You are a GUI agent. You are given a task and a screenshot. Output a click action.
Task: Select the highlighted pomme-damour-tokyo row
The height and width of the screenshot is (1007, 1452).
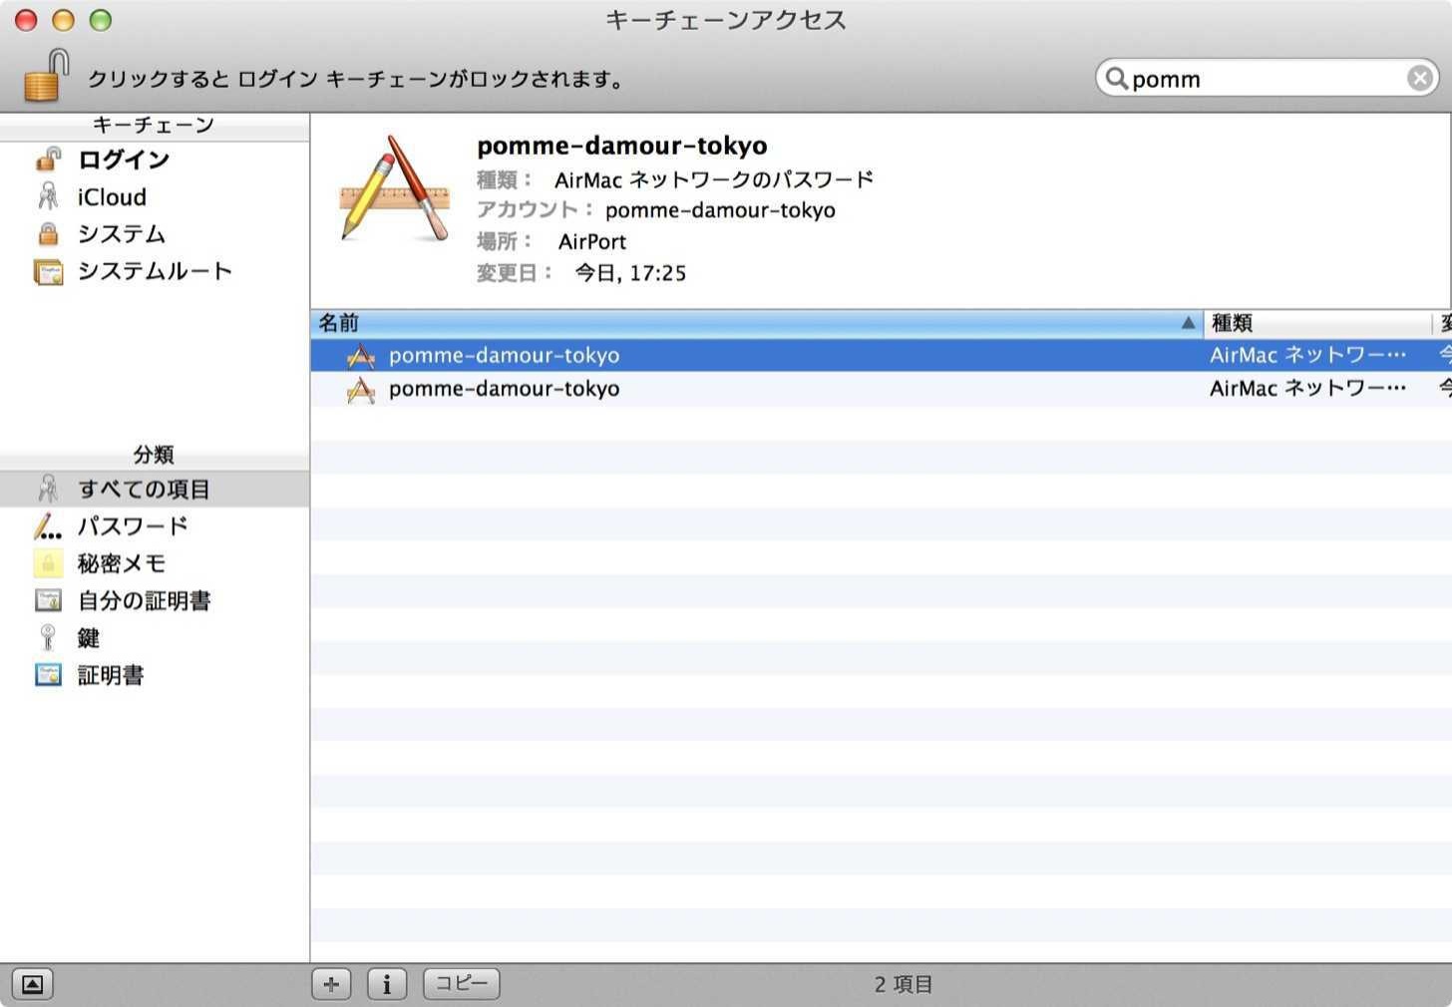click(x=881, y=355)
